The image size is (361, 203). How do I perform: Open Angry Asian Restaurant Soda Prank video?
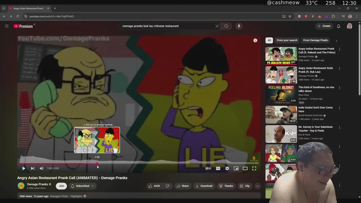pyautogui.click(x=281, y=75)
